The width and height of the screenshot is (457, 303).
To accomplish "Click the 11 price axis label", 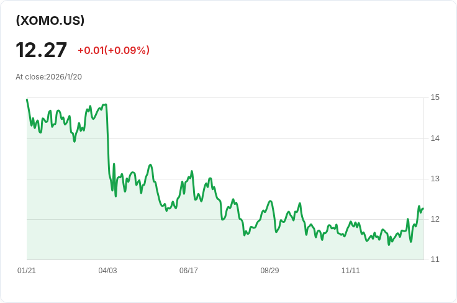I will (435, 260).
